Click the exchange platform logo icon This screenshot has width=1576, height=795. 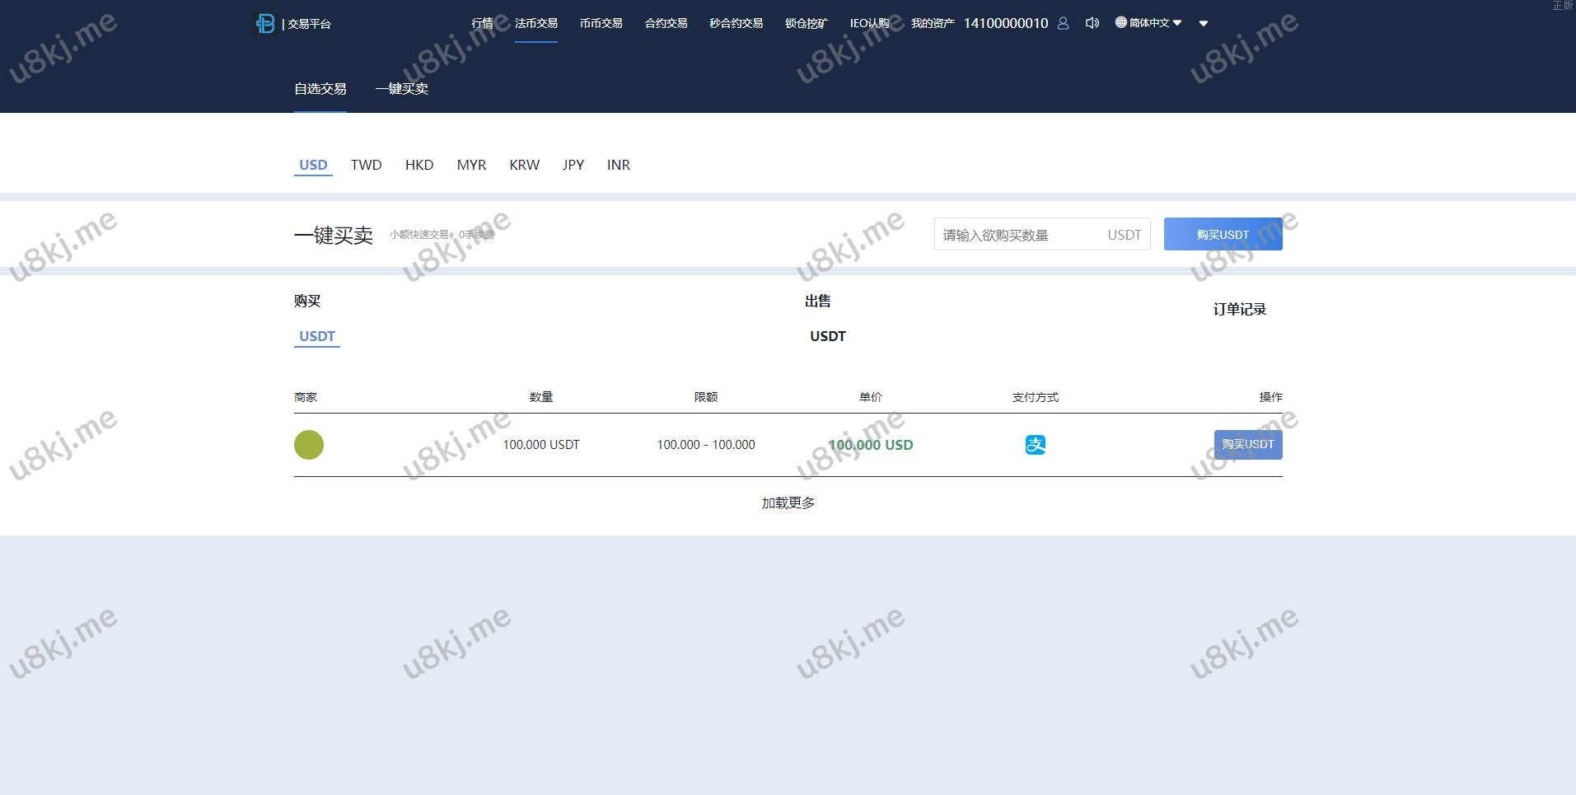click(x=265, y=24)
